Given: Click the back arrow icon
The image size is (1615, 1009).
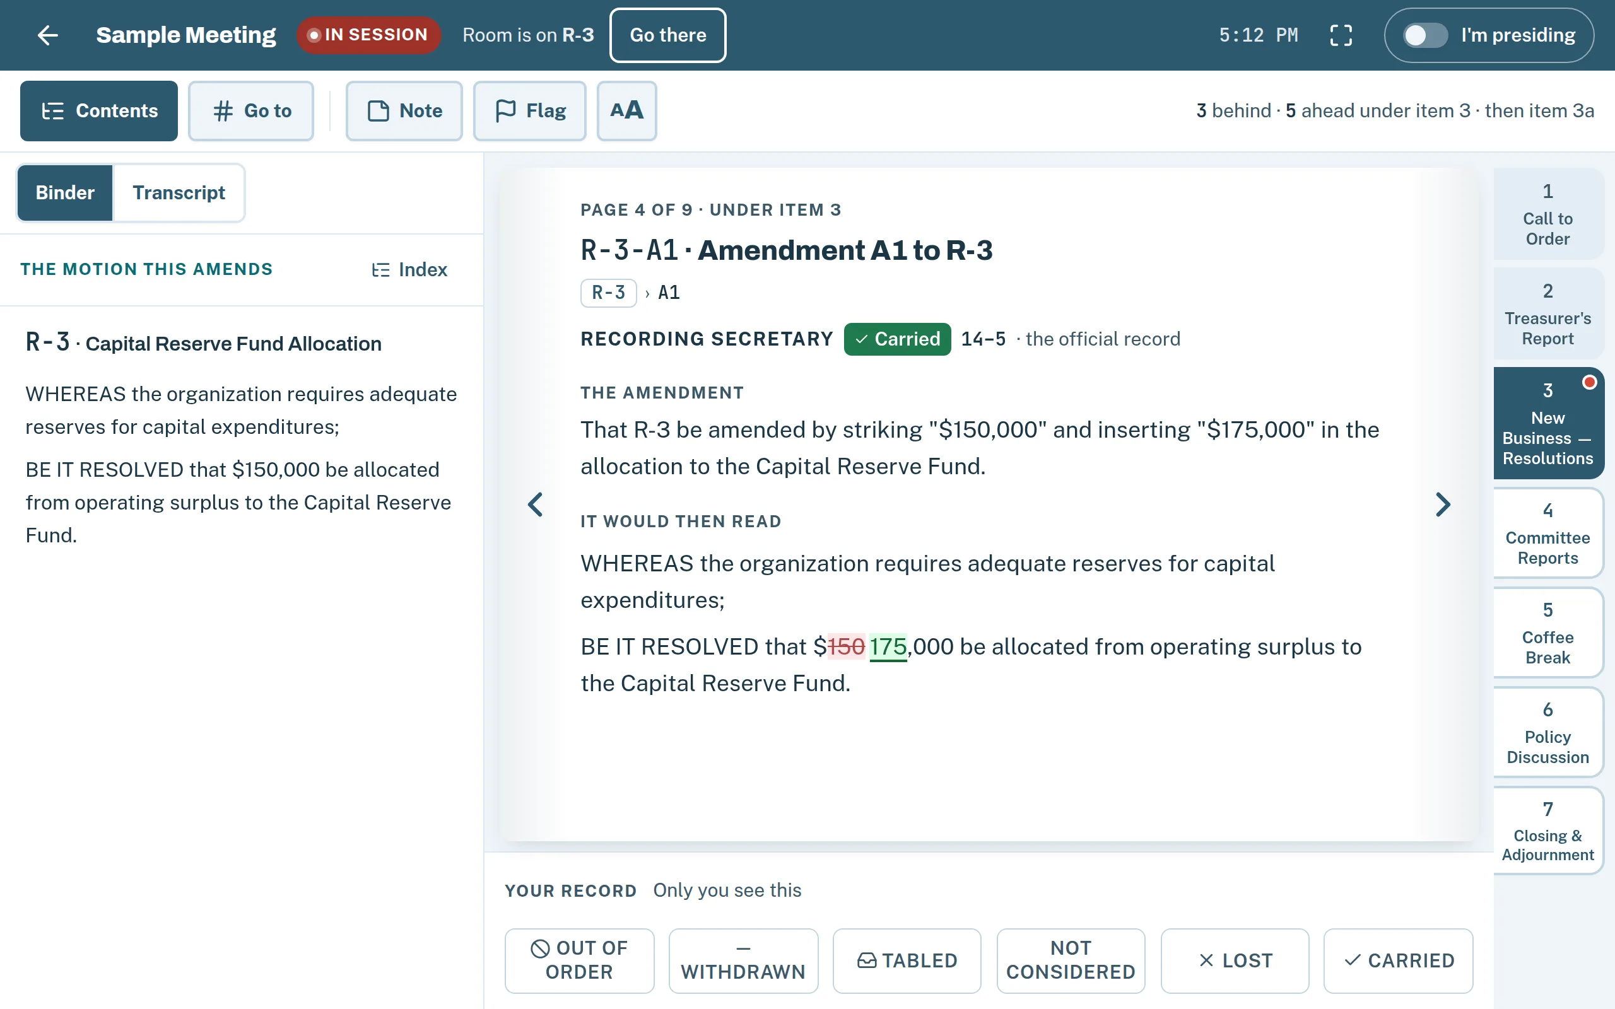Looking at the screenshot, I should [x=48, y=35].
